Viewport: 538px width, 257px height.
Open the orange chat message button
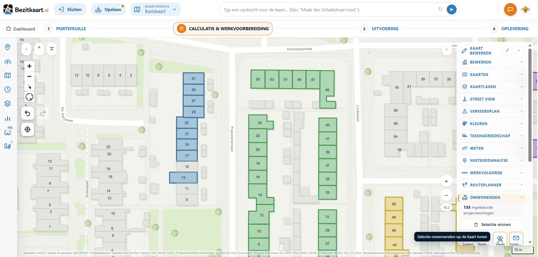tap(510, 9)
